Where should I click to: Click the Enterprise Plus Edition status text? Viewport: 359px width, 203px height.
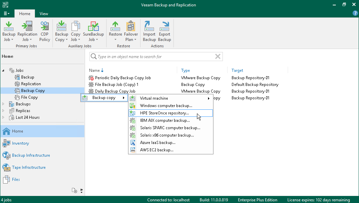click(x=257, y=200)
